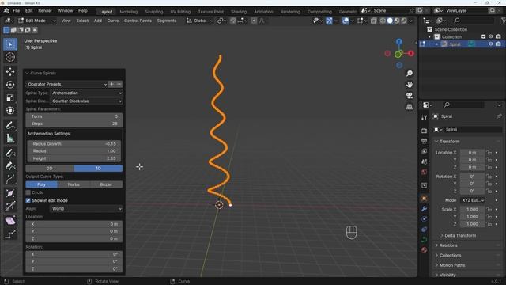Click the zoom viewport magnifier icon
Image resolution: width=506 pixels, height=285 pixels.
tap(410, 74)
